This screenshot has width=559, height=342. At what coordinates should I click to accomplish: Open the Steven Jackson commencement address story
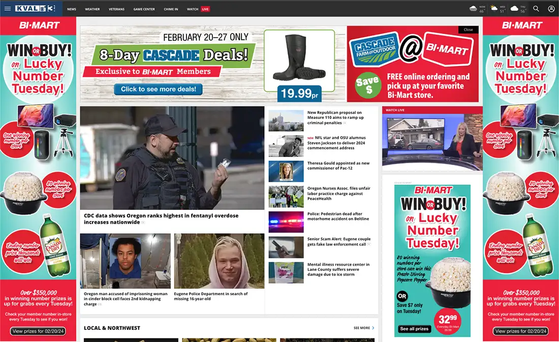336,143
